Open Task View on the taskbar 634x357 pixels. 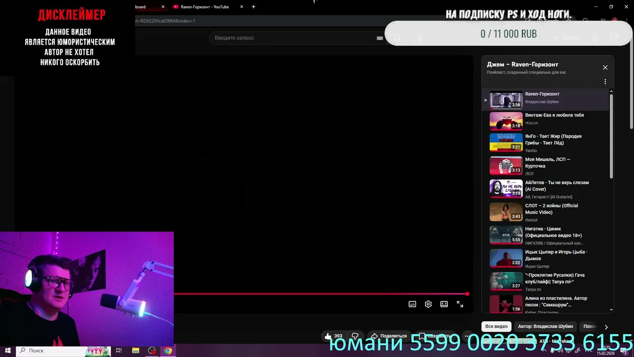[x=119, y=351]
